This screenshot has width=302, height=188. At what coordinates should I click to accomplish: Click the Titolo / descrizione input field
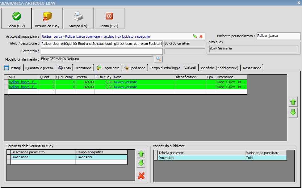coord(102,44)
